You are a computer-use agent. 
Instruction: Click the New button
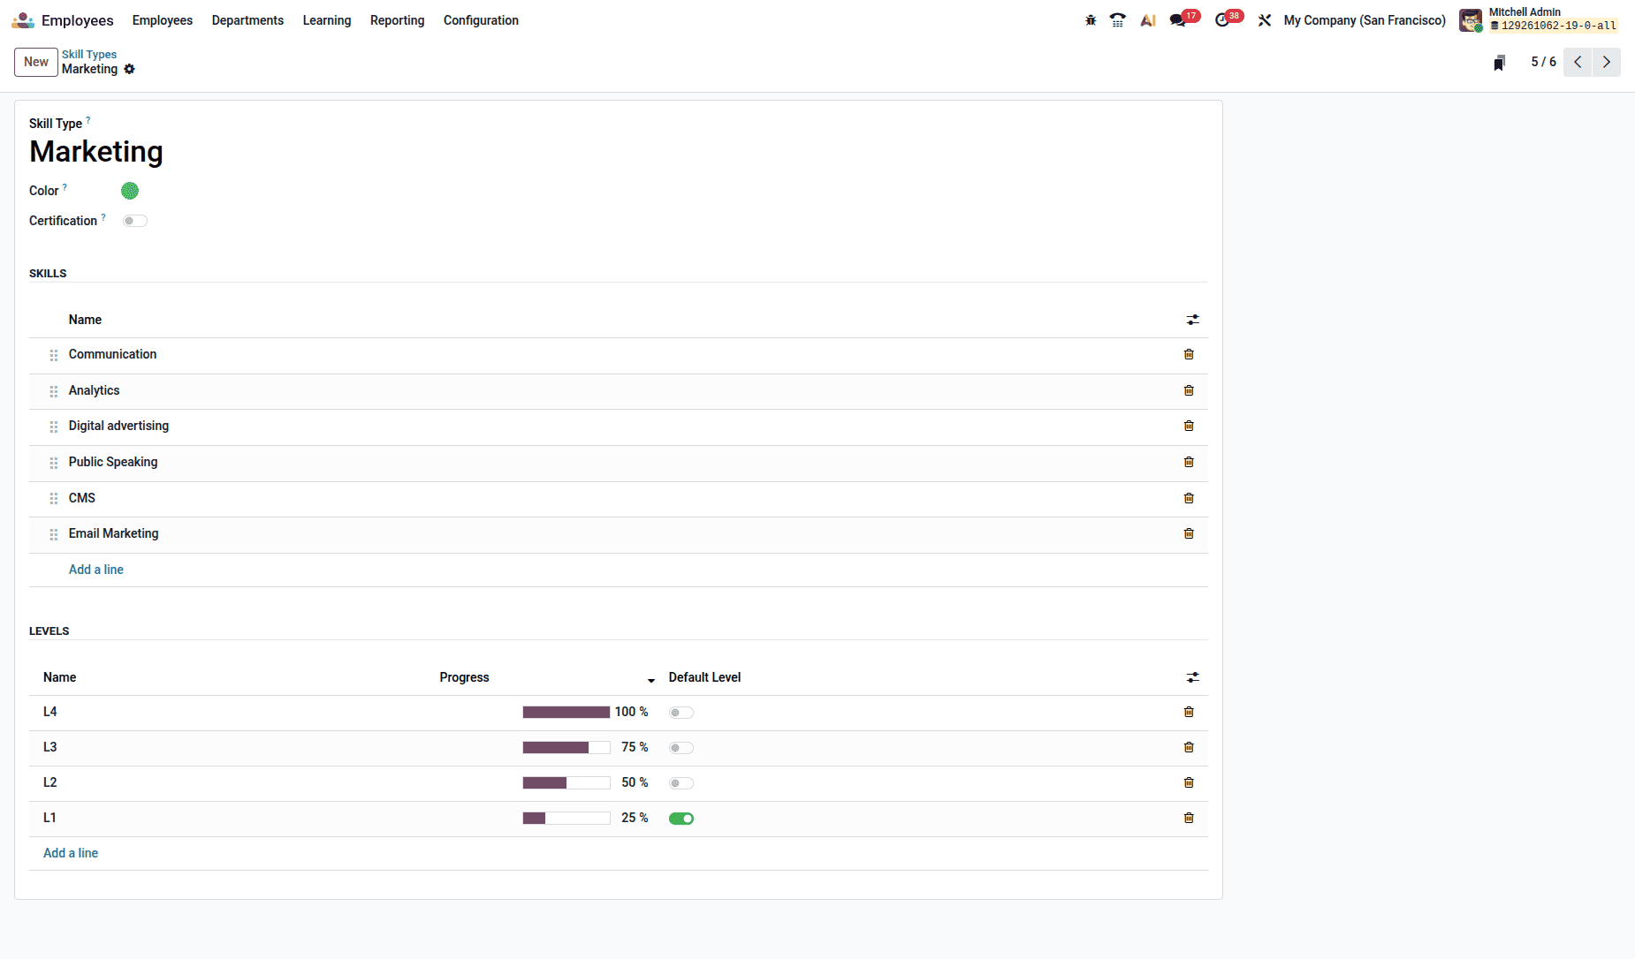click(36, 62)
